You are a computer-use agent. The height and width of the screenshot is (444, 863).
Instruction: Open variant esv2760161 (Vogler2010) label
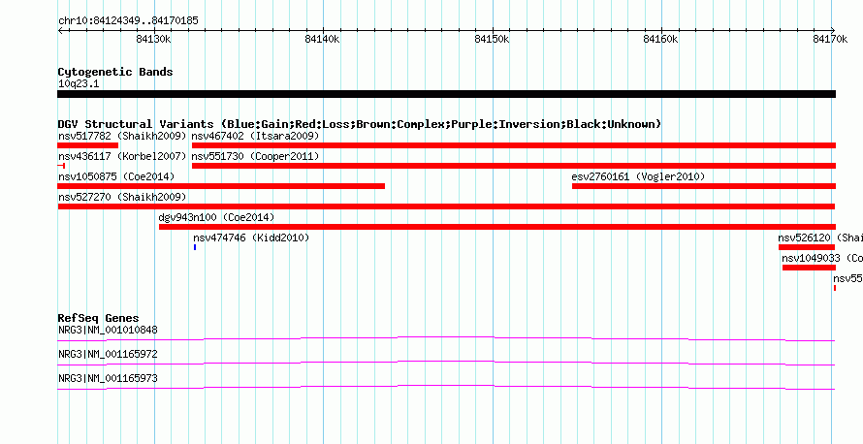[x=638, y=176]
